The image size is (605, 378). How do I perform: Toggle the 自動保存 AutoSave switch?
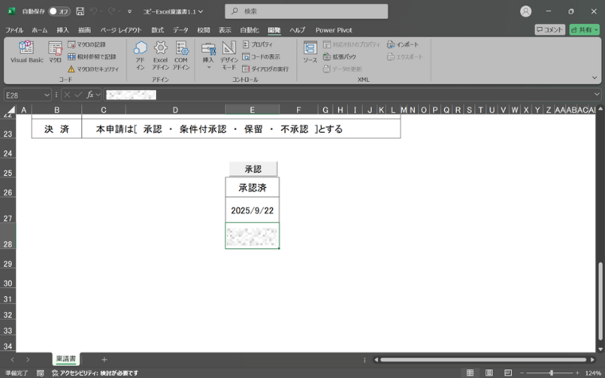click(x=58, y=12)
